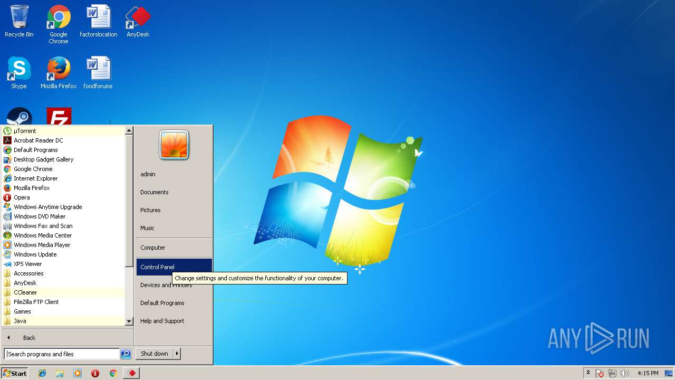
Task: Open Opera from the taskbar
Action: coord(95,373)
